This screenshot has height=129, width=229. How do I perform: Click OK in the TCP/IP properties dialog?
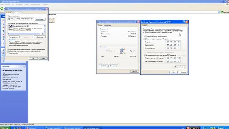click(173, 72)
